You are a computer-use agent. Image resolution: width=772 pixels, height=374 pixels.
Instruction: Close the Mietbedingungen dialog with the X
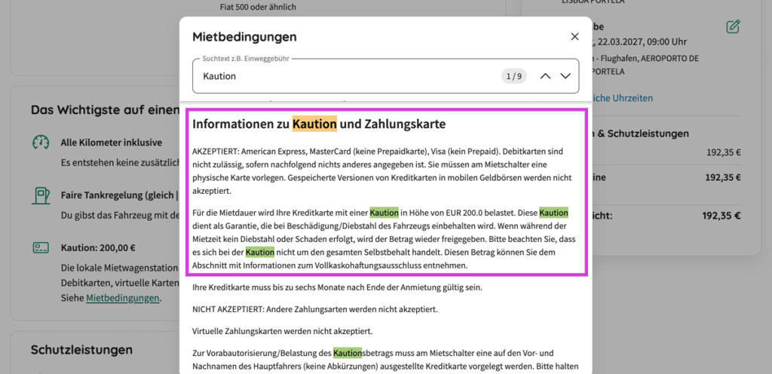(574, 36)
